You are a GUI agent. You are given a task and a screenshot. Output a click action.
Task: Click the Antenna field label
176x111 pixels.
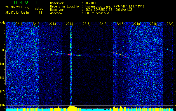click(x=56, y=13)
